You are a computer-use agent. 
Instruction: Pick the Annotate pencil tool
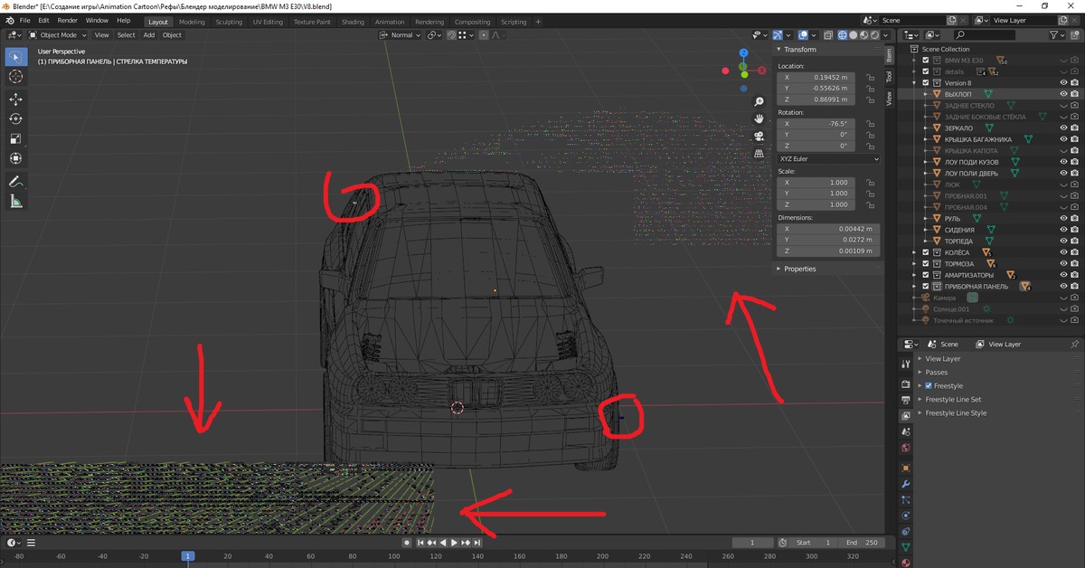15,182
